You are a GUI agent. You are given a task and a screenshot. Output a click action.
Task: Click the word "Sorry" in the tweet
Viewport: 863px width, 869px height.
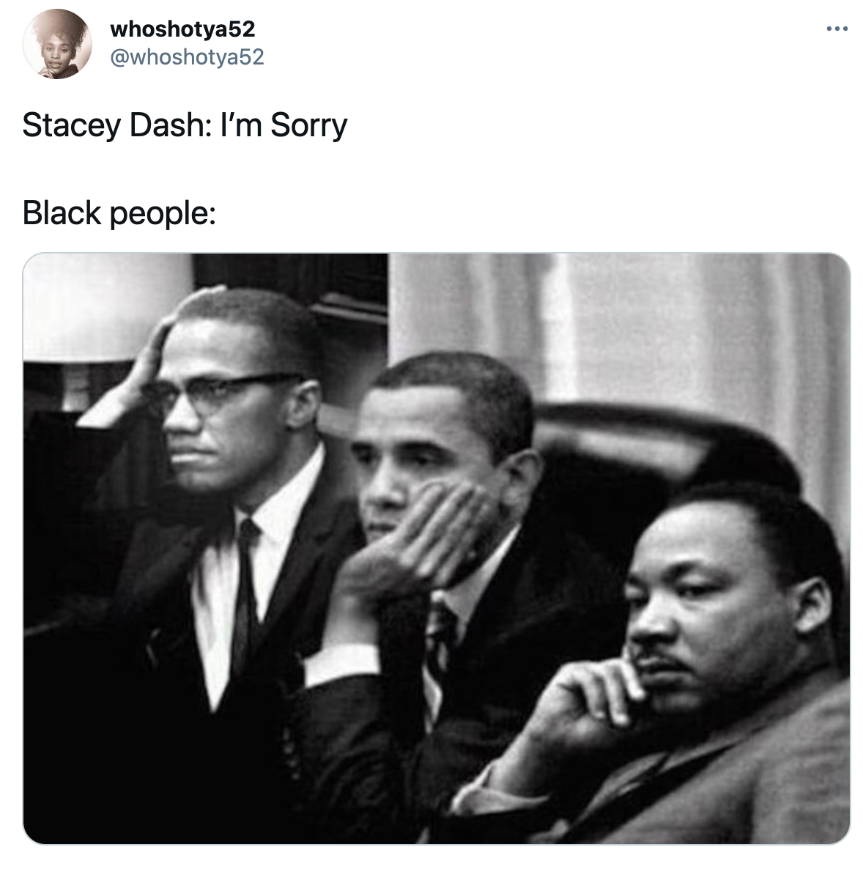point(308,125)
